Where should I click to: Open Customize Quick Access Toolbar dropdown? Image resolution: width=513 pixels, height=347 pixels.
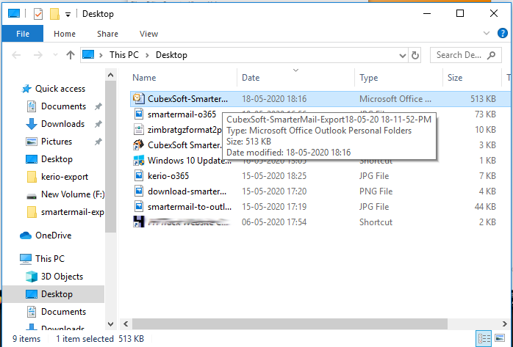pos(68,15)
